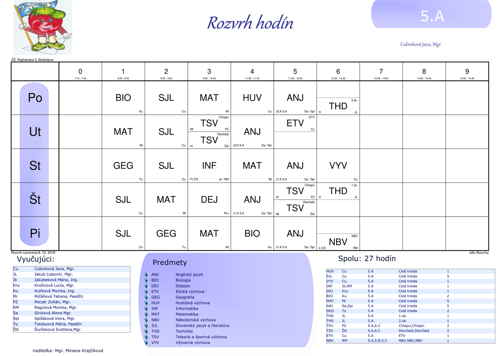Click the Predmety heading
Image resolution: width=503 pixels, height=356 pixels.
(170, 262)
